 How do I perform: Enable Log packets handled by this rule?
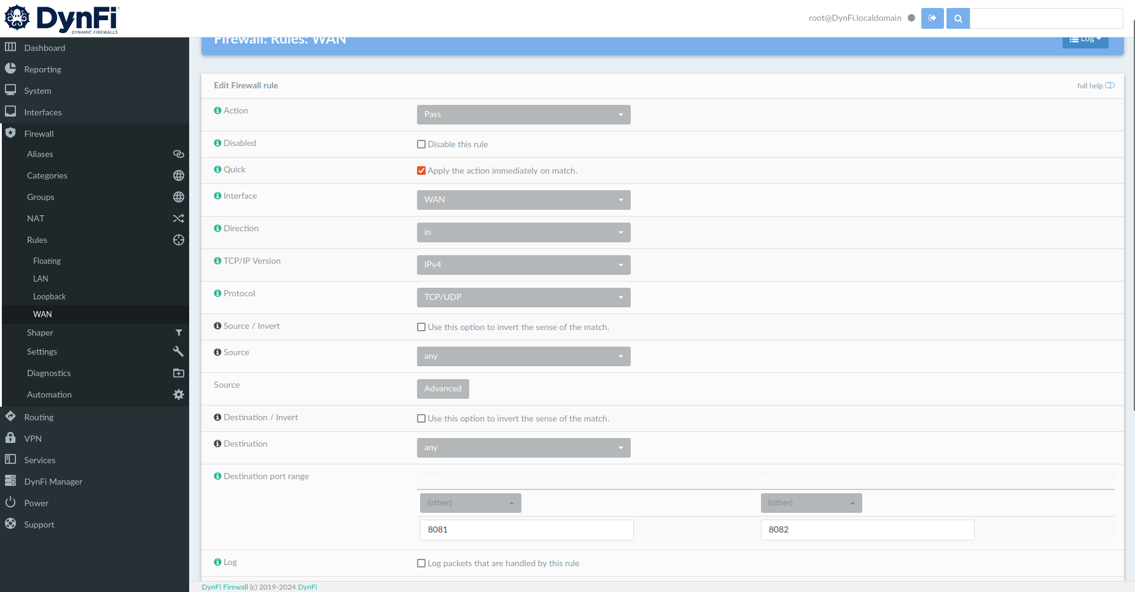coord(421,563)
